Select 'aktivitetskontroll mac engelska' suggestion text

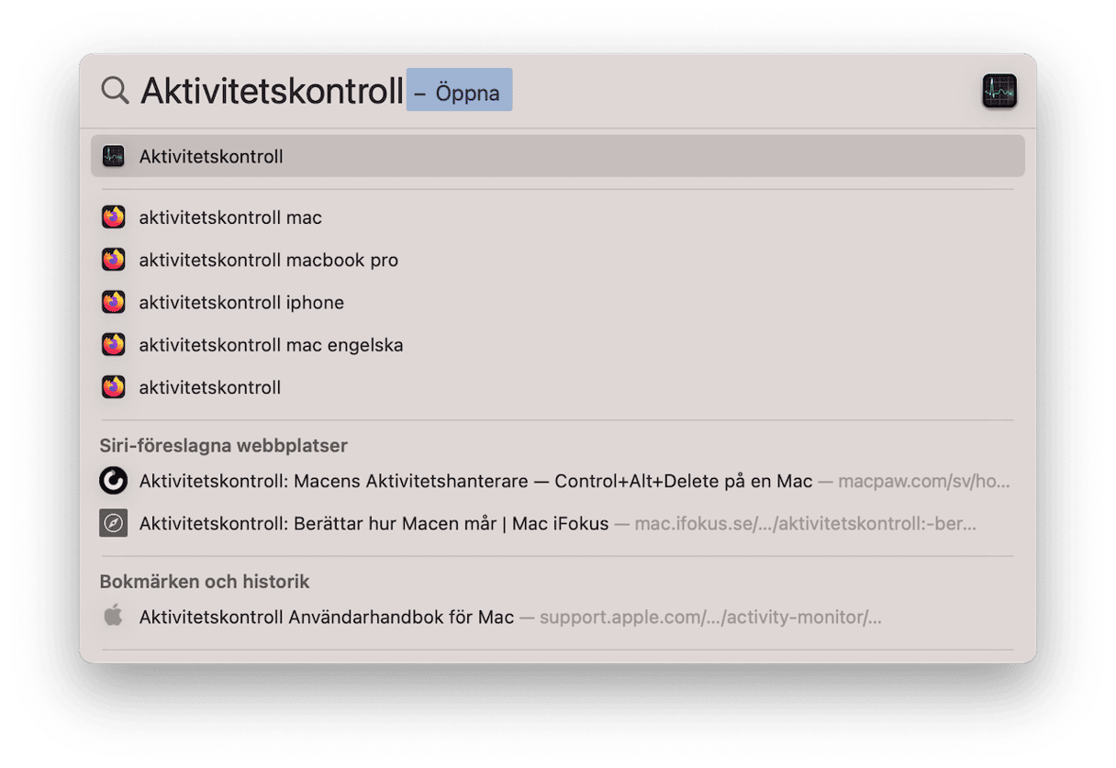[x=271, y=345]
